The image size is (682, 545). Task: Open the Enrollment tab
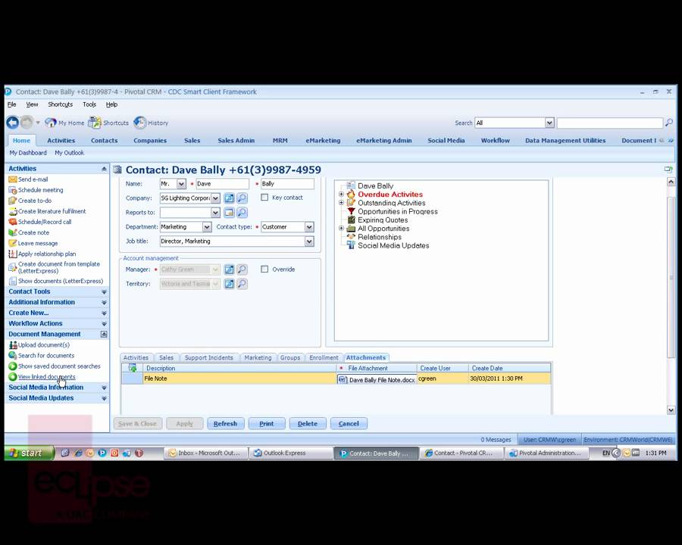pyautogui.click(x=324, y=357)
